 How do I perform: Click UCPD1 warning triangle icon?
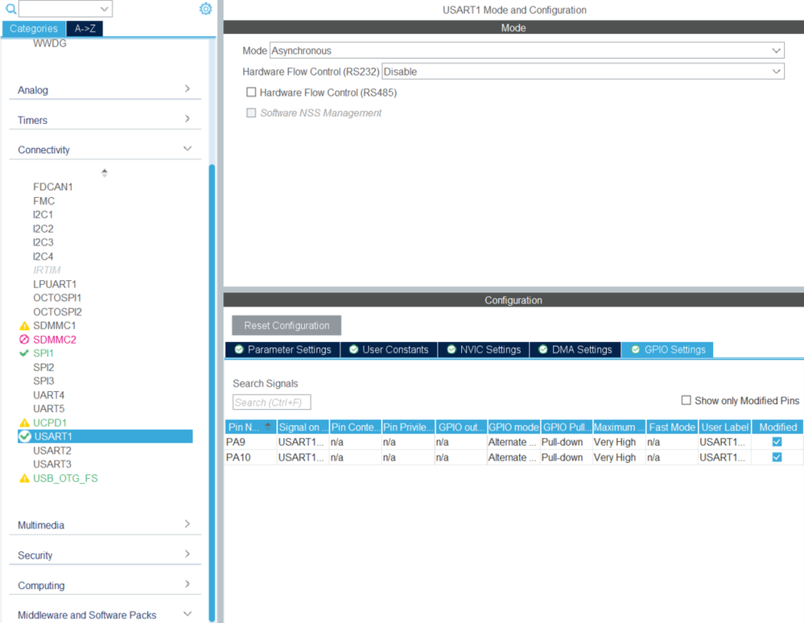point(24,423)
